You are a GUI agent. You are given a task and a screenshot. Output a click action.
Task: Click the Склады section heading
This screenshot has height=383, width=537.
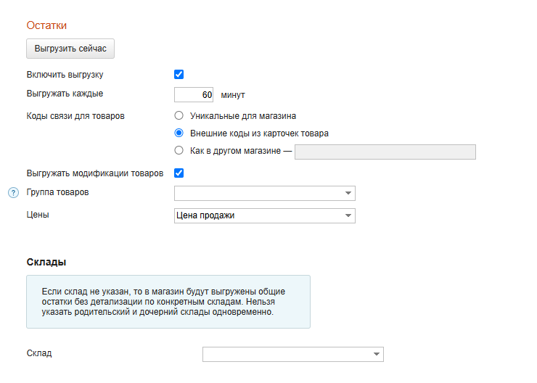coord(46,261)
